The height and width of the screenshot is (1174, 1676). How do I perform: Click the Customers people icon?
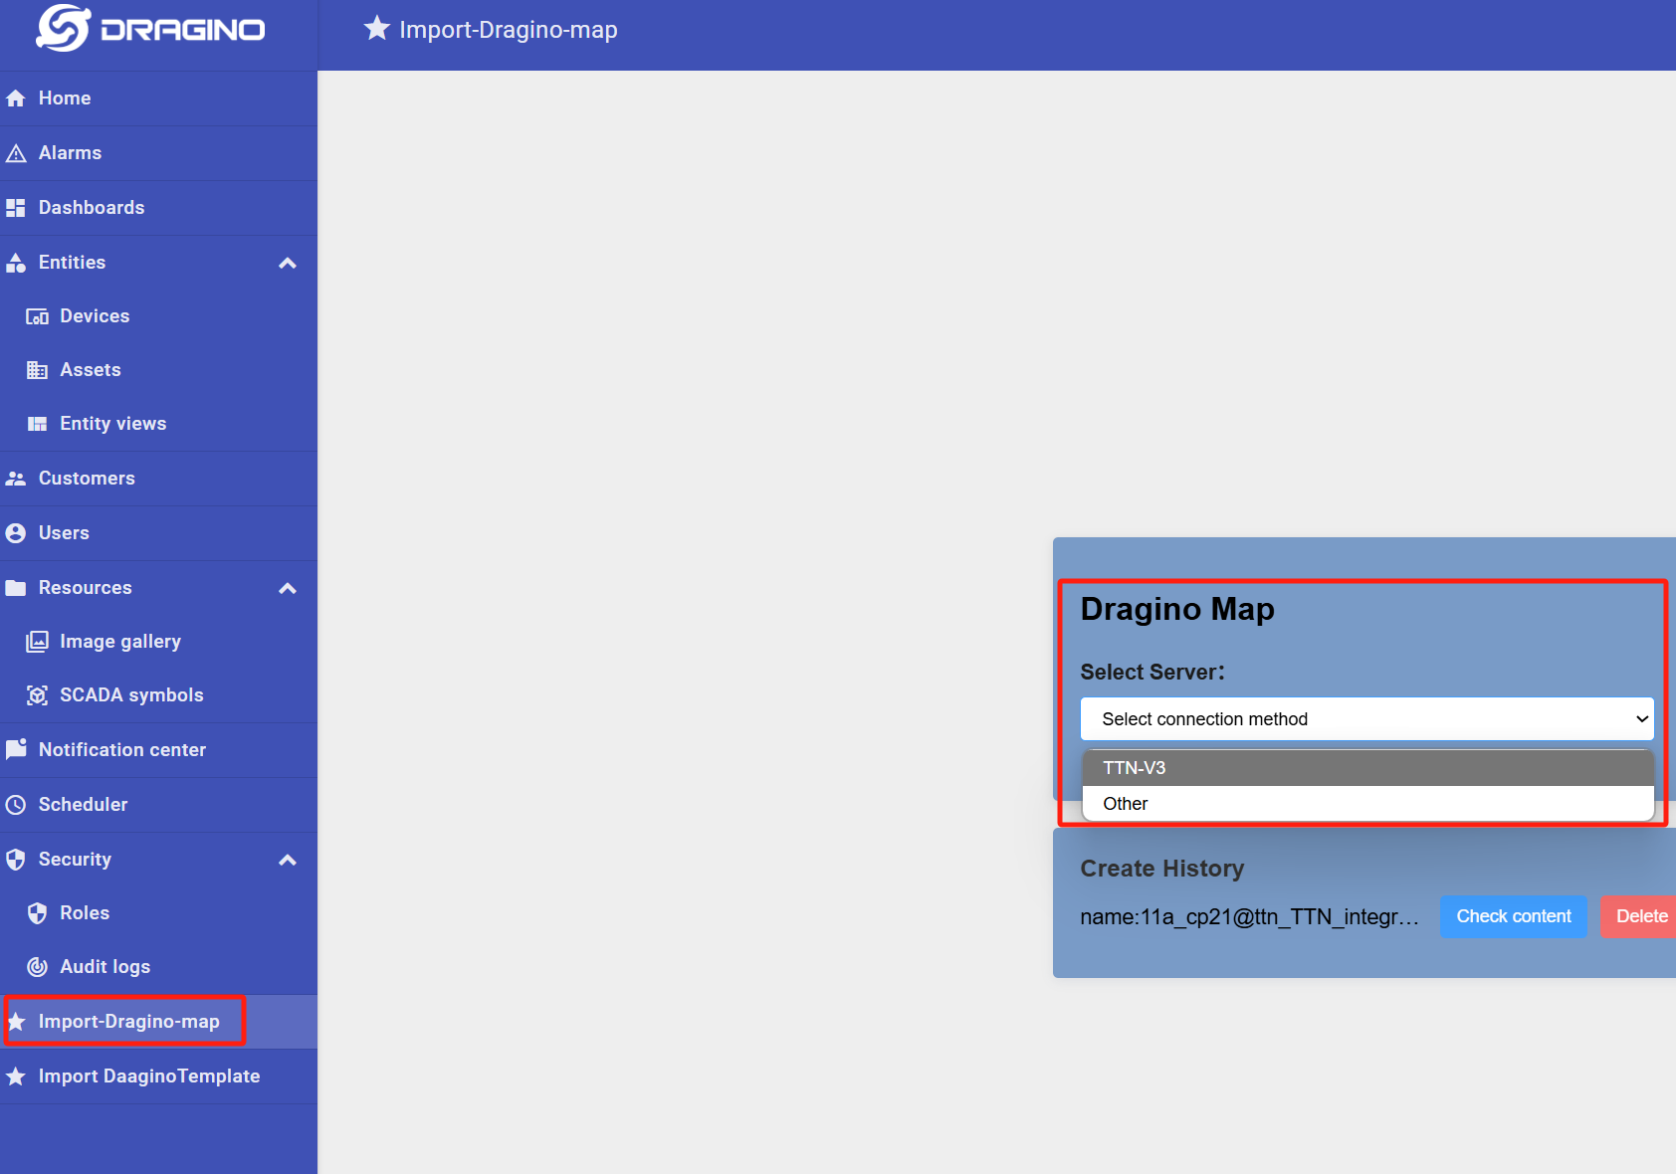(16, 479)
